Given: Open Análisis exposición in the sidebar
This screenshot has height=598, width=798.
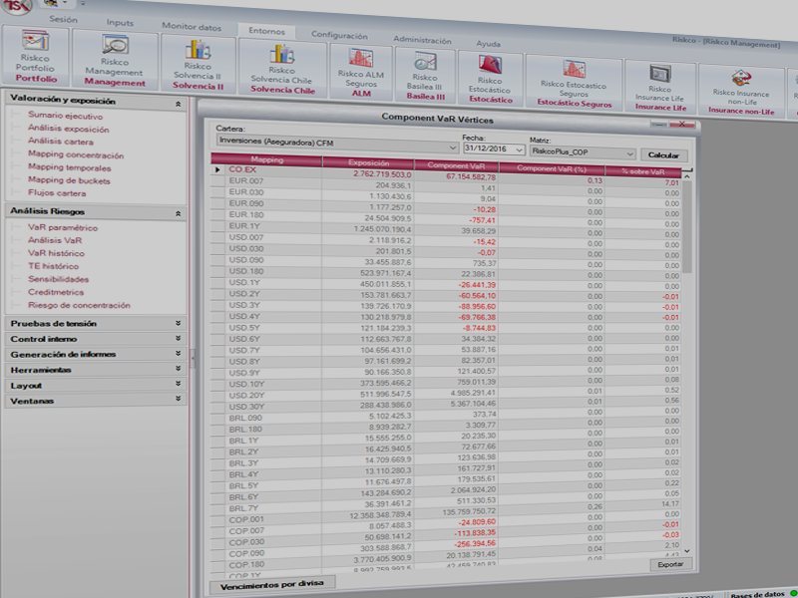Looking at the screenshot, I should pos(68,130).
